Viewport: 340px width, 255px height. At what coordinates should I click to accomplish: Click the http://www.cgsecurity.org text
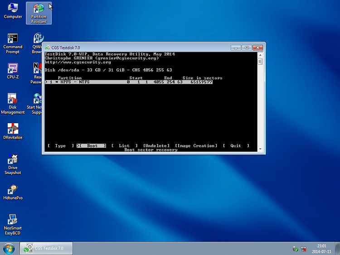[78, 62]
